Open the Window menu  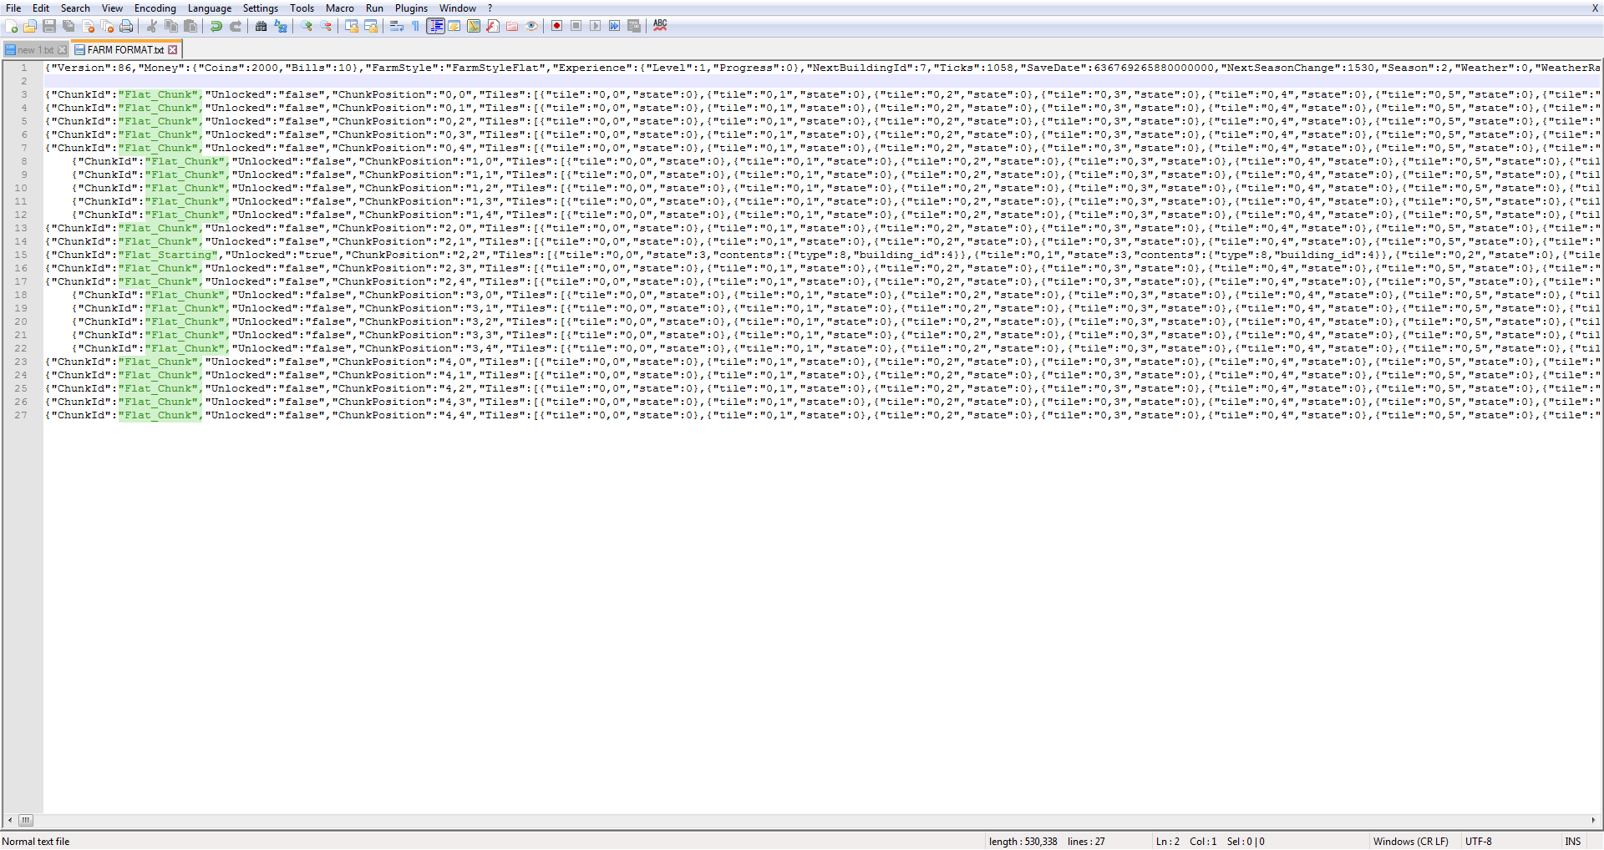pyautogui.click(x=458, y=8)
